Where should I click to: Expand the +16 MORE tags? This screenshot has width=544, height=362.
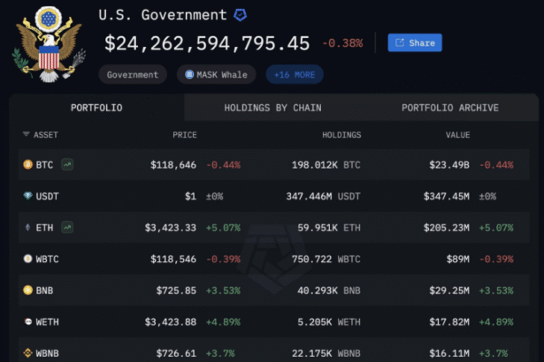tap(295, 75)
